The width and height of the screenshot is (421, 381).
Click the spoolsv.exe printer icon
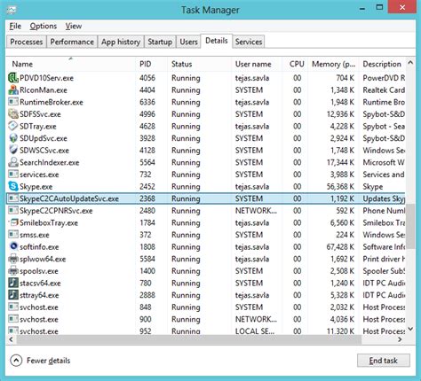[13, 271]
